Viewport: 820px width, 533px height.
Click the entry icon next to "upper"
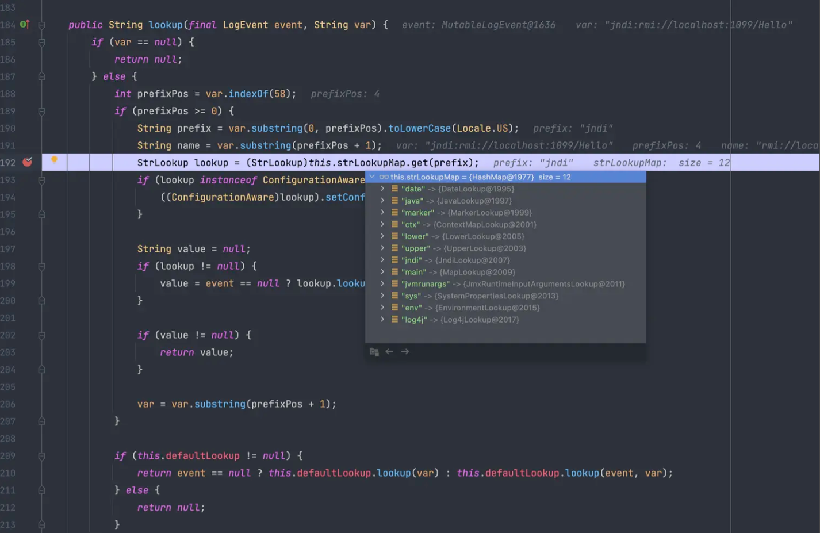click(x=395, y=248)
